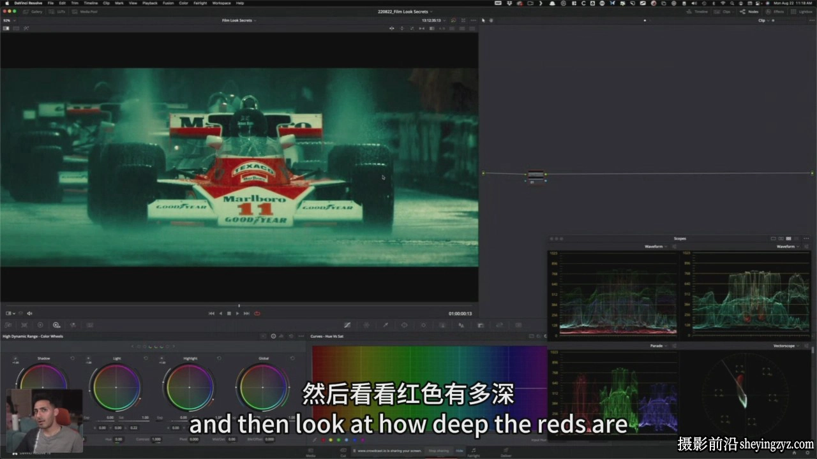Viewport: 817px width, 459px height.
Task: Reset the Light color wheel
Action: click(146, 358)
